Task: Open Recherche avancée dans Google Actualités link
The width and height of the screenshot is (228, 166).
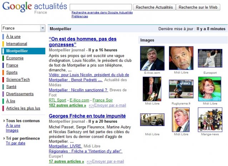Action: (x=102, y=13)
